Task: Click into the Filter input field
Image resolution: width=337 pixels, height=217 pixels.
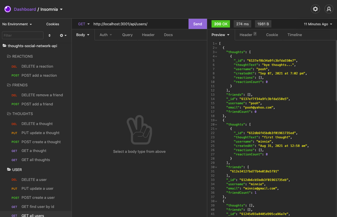Action: pyautogui.click(x=22, y=35)
